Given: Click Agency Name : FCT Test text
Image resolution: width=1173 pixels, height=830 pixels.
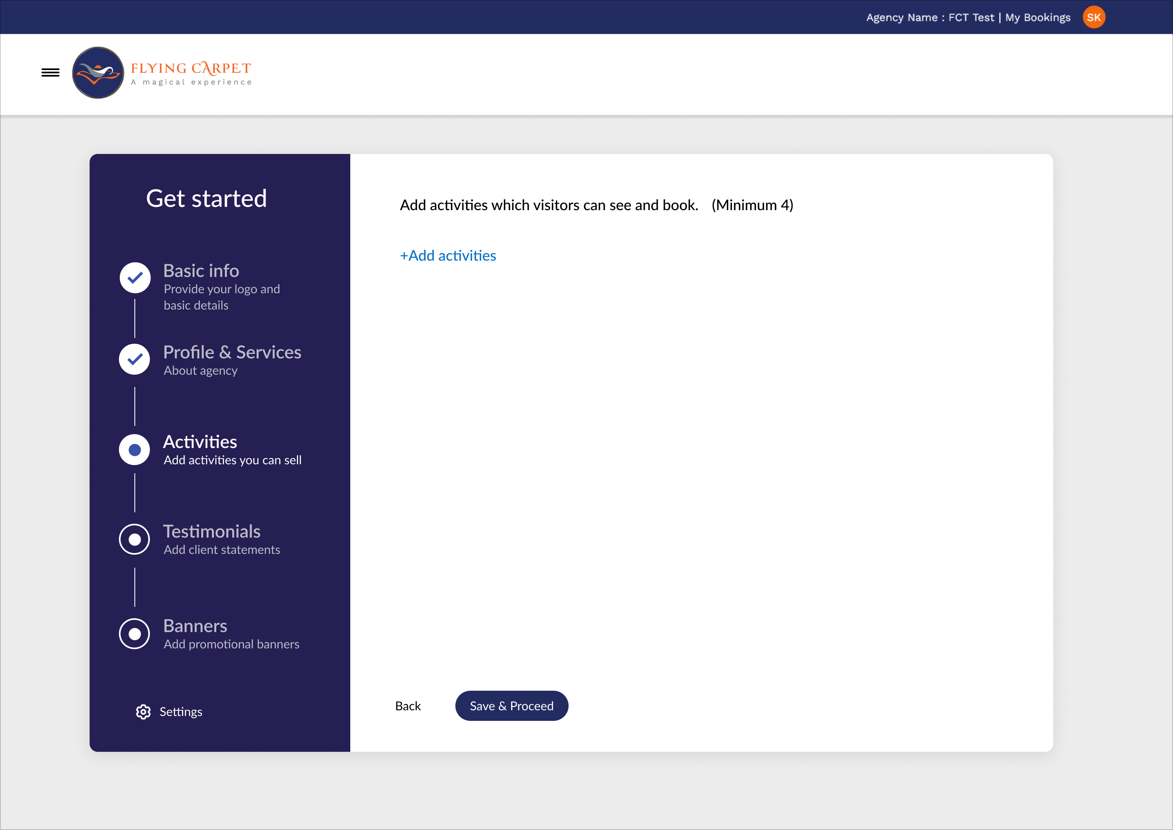Looking at the screenshot, I should (x=930, y=18).
